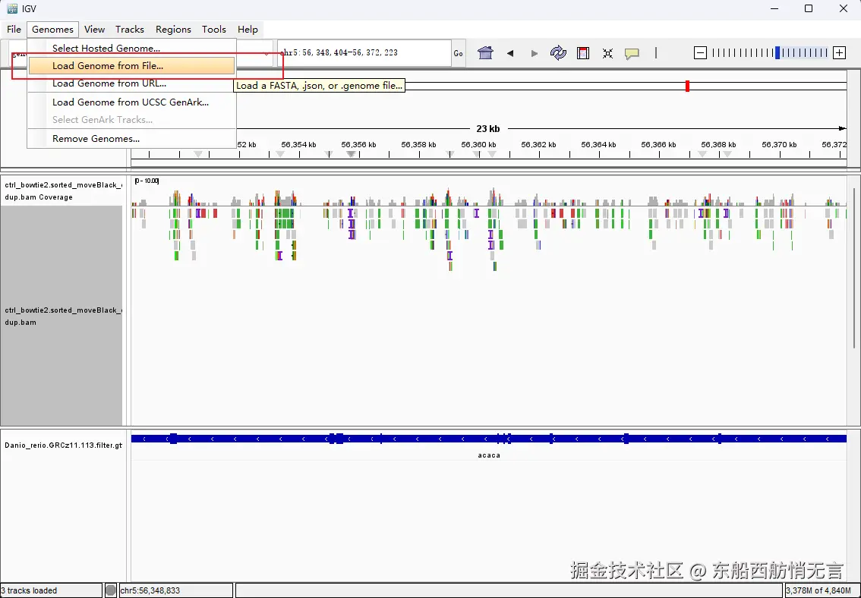Click the chr5:56,348,833 status bar position
861x598 pixels.
tap(150, 591)
